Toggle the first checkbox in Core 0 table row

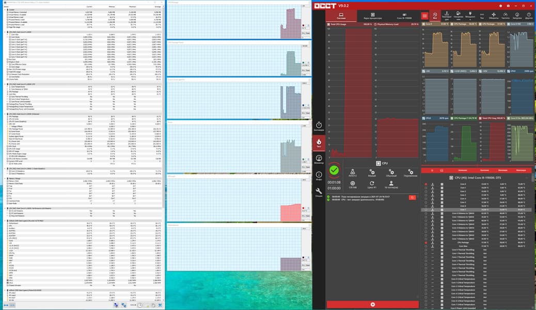pyautogui.click(x=426, y=184)
